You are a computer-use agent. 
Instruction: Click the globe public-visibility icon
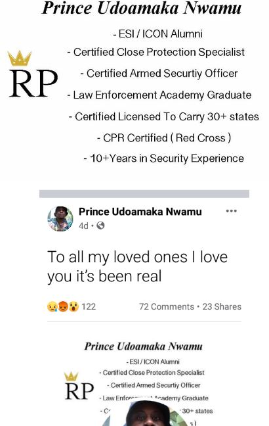click(100, 225)
